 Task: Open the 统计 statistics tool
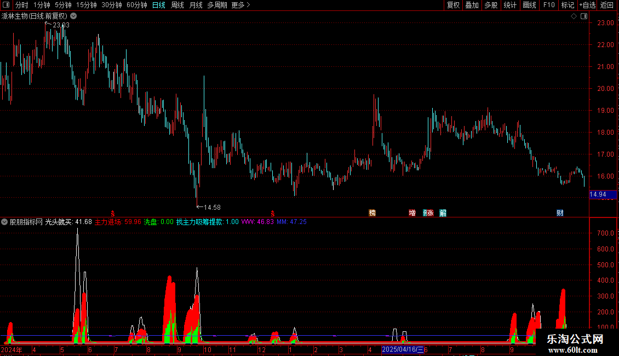pos(510,5)
